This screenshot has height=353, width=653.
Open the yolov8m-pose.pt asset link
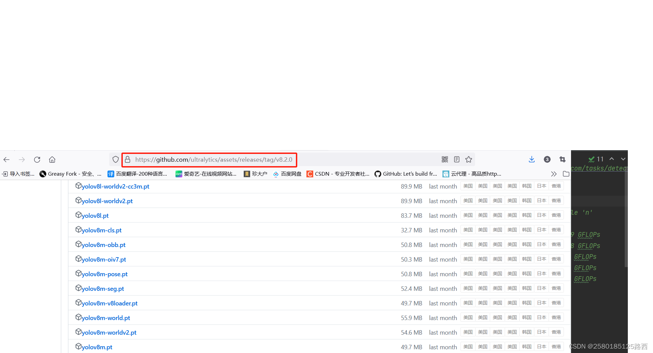click(104, 274)
